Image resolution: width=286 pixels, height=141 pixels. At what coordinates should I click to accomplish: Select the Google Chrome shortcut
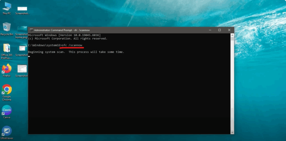pos(7,92)
